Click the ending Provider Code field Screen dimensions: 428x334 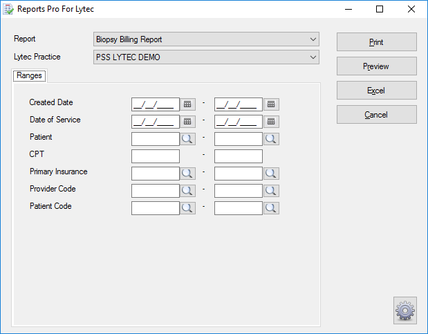coord(239,191)
